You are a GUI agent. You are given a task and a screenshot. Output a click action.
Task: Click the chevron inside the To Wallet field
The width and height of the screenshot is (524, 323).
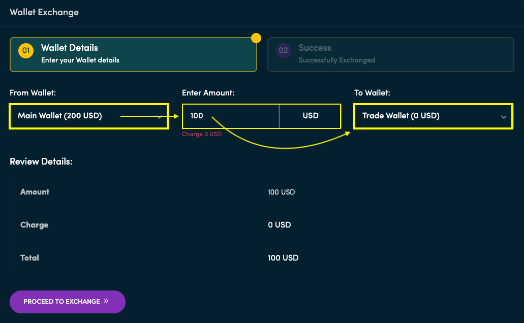(504, 116)
